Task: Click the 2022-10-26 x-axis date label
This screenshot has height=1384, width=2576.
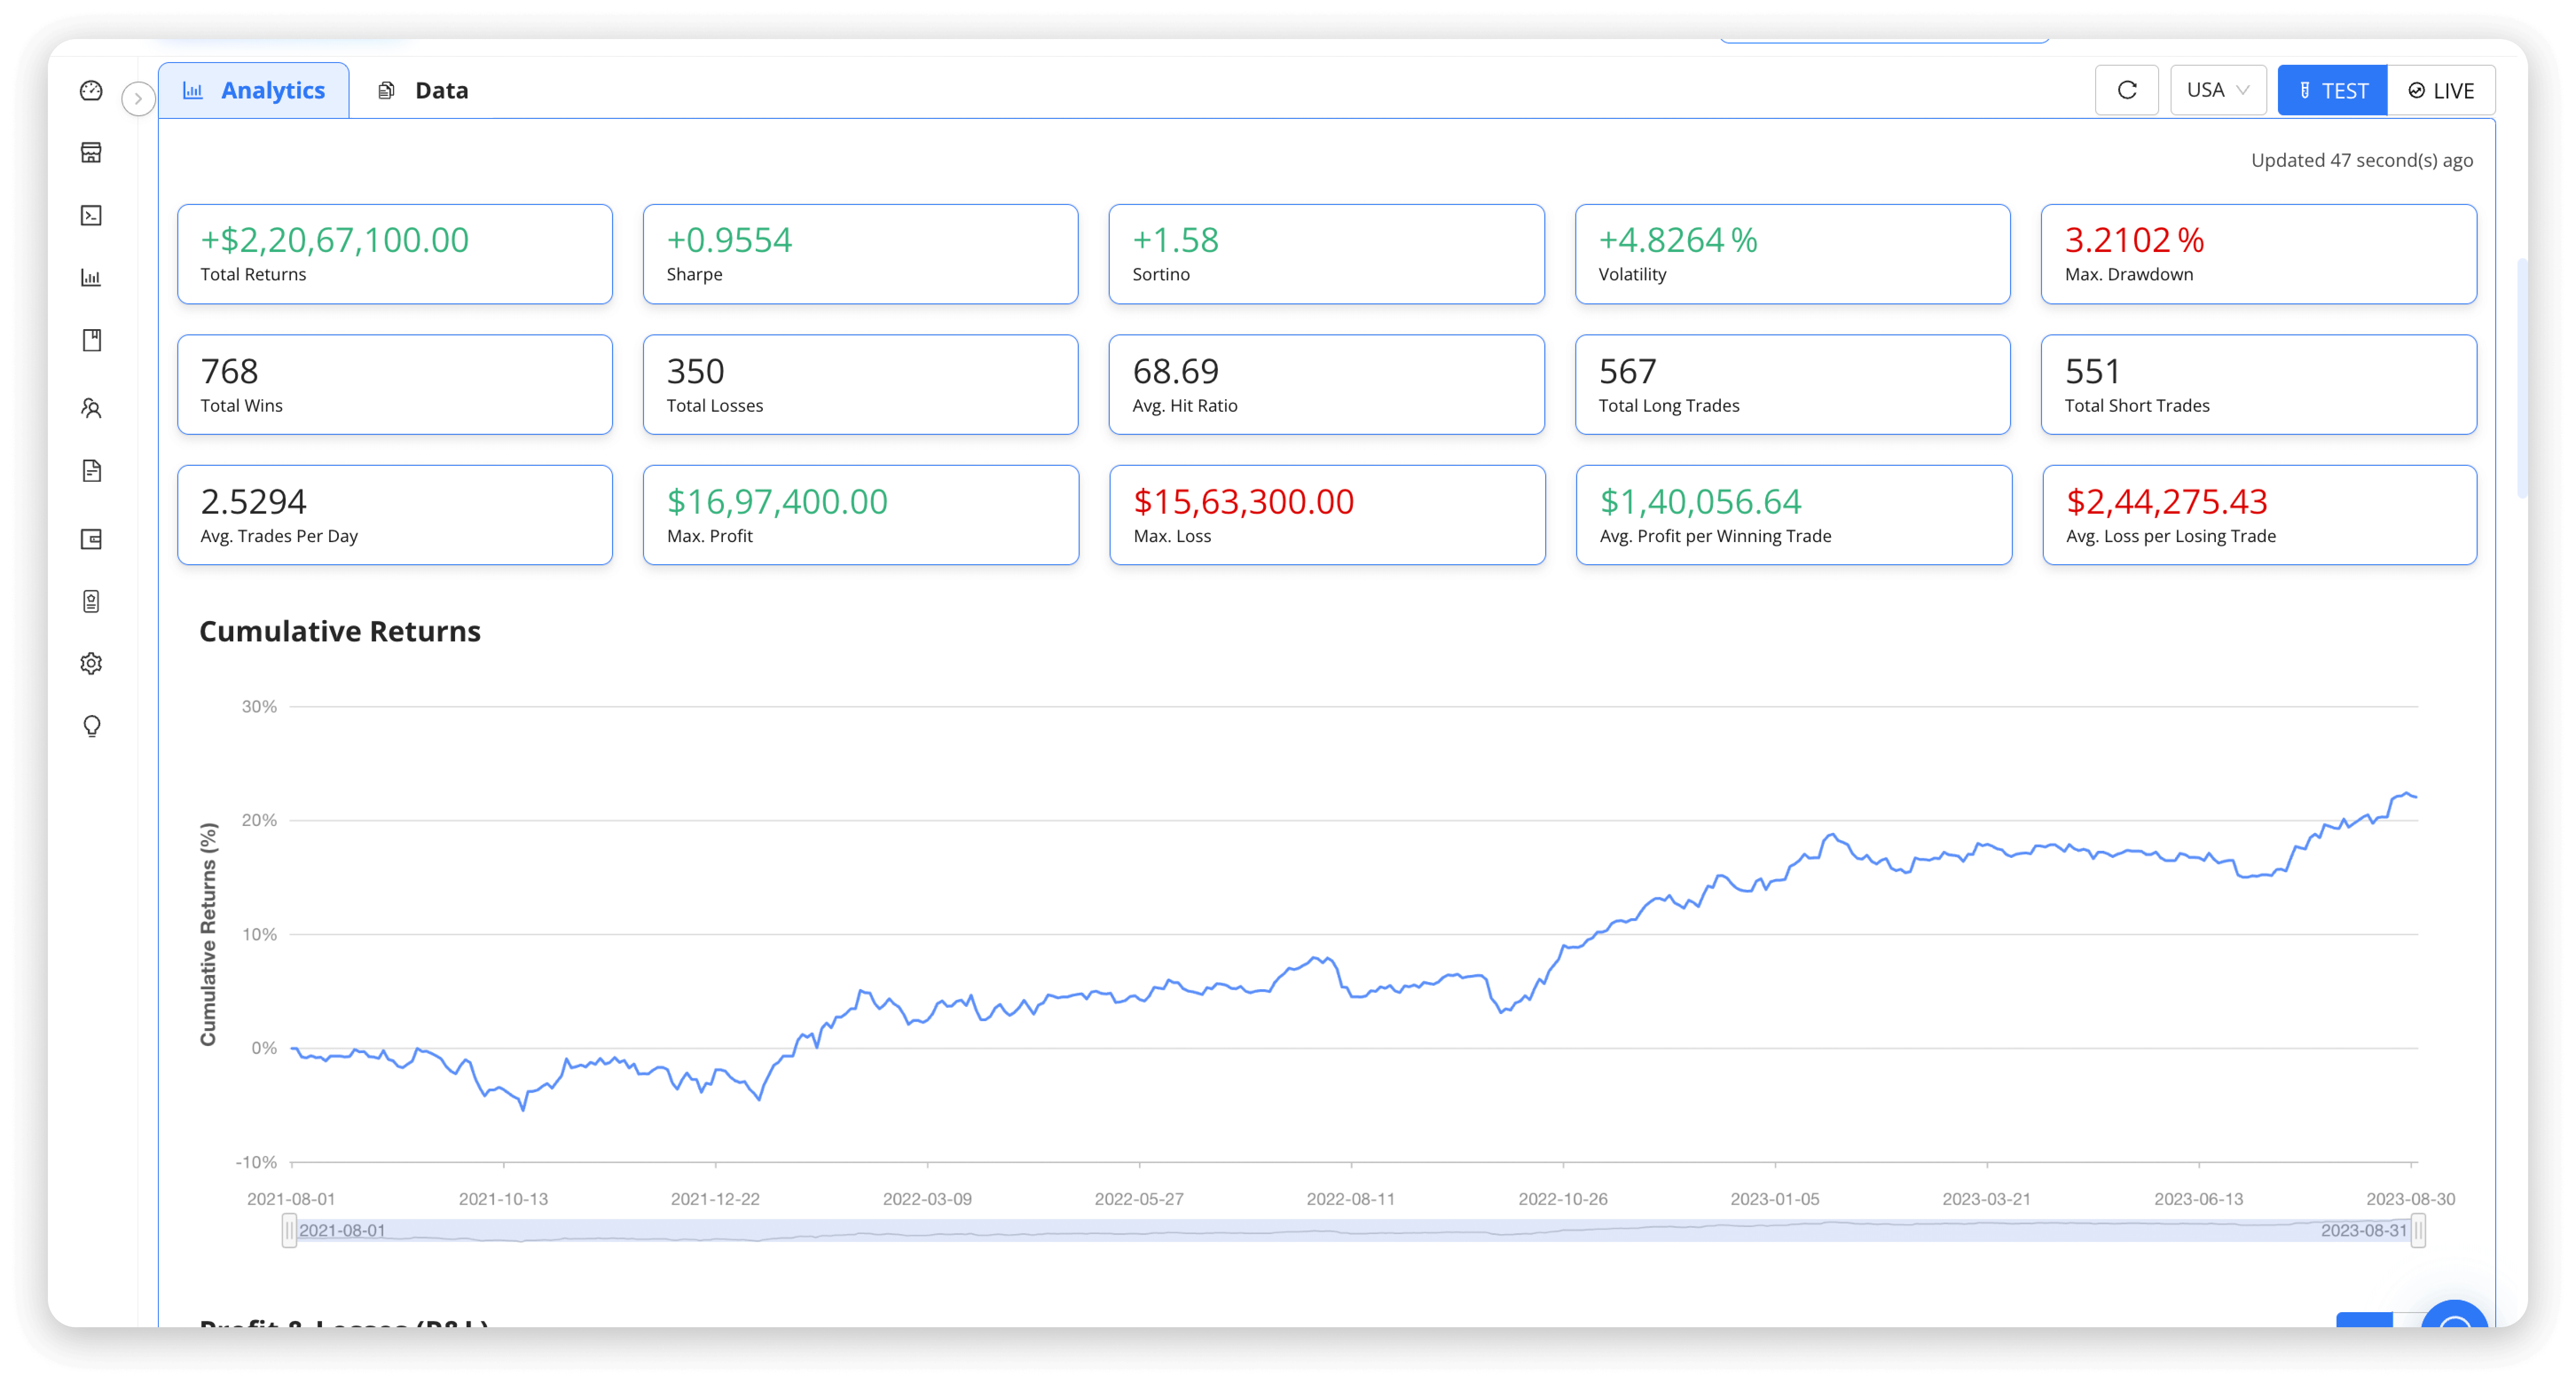Action: (x=1563, y=1198)
